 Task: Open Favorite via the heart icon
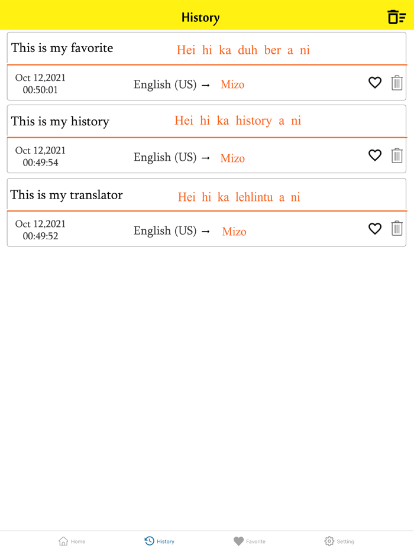point(238,541)
